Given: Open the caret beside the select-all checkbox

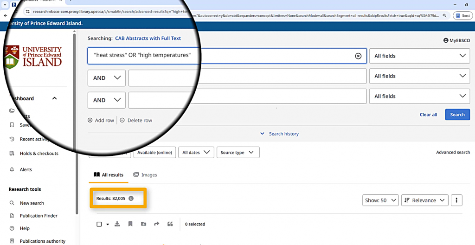Looking at the screenshot, I should [108, 225].
